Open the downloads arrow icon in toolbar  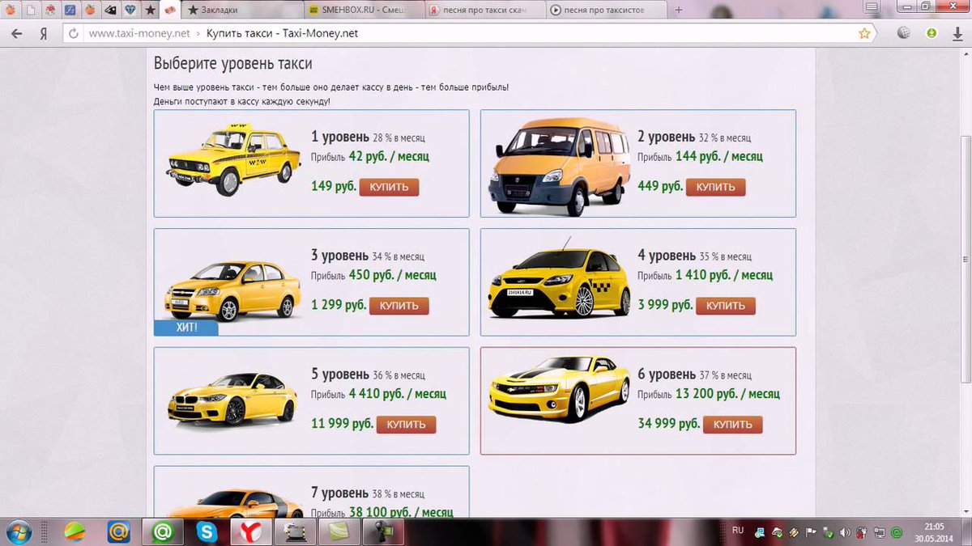(957, 34)
